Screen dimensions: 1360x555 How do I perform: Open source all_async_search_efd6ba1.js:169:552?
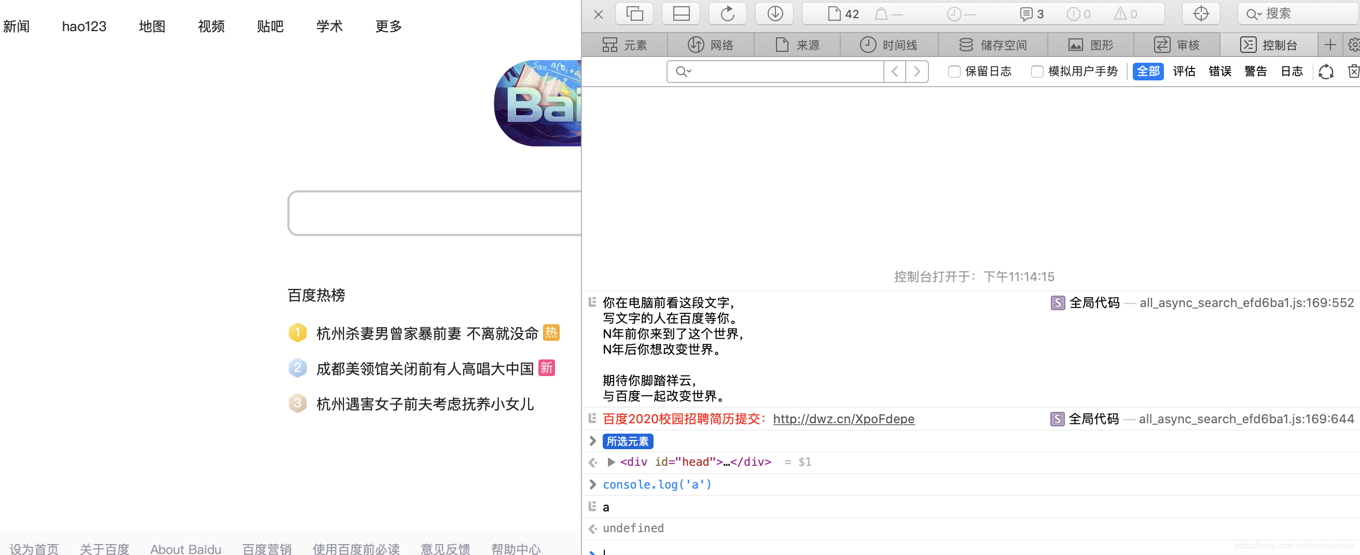pyautogui.click(x=1246, y=302)
